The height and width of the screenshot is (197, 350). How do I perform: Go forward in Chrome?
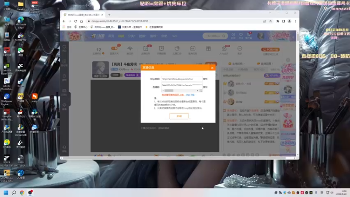[70, 21]
